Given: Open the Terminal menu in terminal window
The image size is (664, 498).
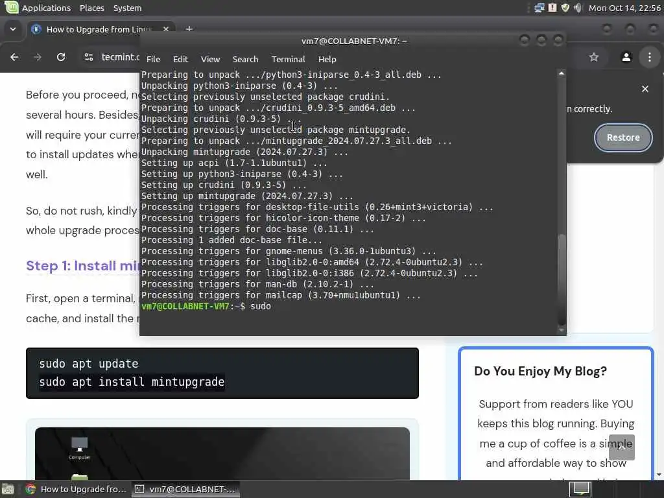Looking at the screenshot, I should 288,59.
